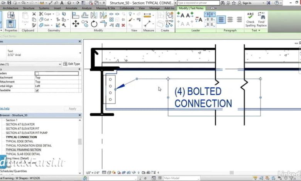
Task: Click the Save icon in quick access toolbar
Action: tap(9, 3)
